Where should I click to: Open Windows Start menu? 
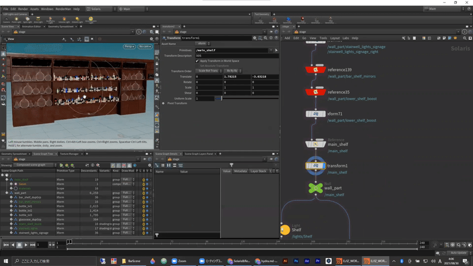pos(6,261)
